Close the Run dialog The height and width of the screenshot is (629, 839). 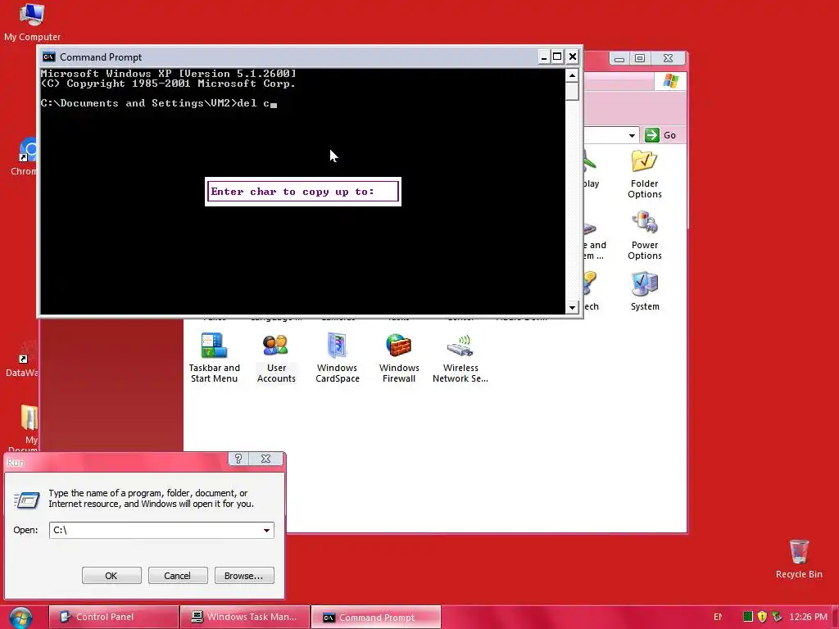tap(265, 459)
